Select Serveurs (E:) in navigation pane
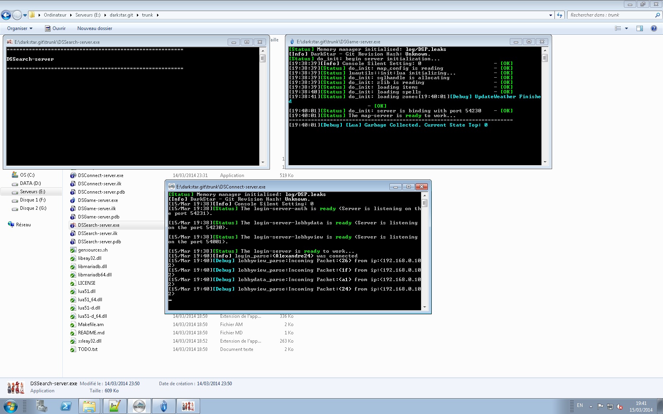 (32, 192)
